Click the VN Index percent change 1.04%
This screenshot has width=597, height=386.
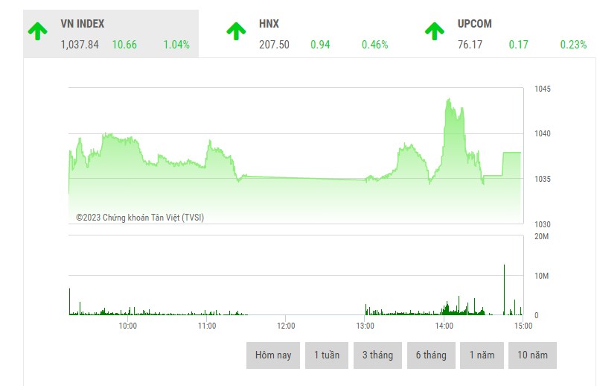pos(176,45)
